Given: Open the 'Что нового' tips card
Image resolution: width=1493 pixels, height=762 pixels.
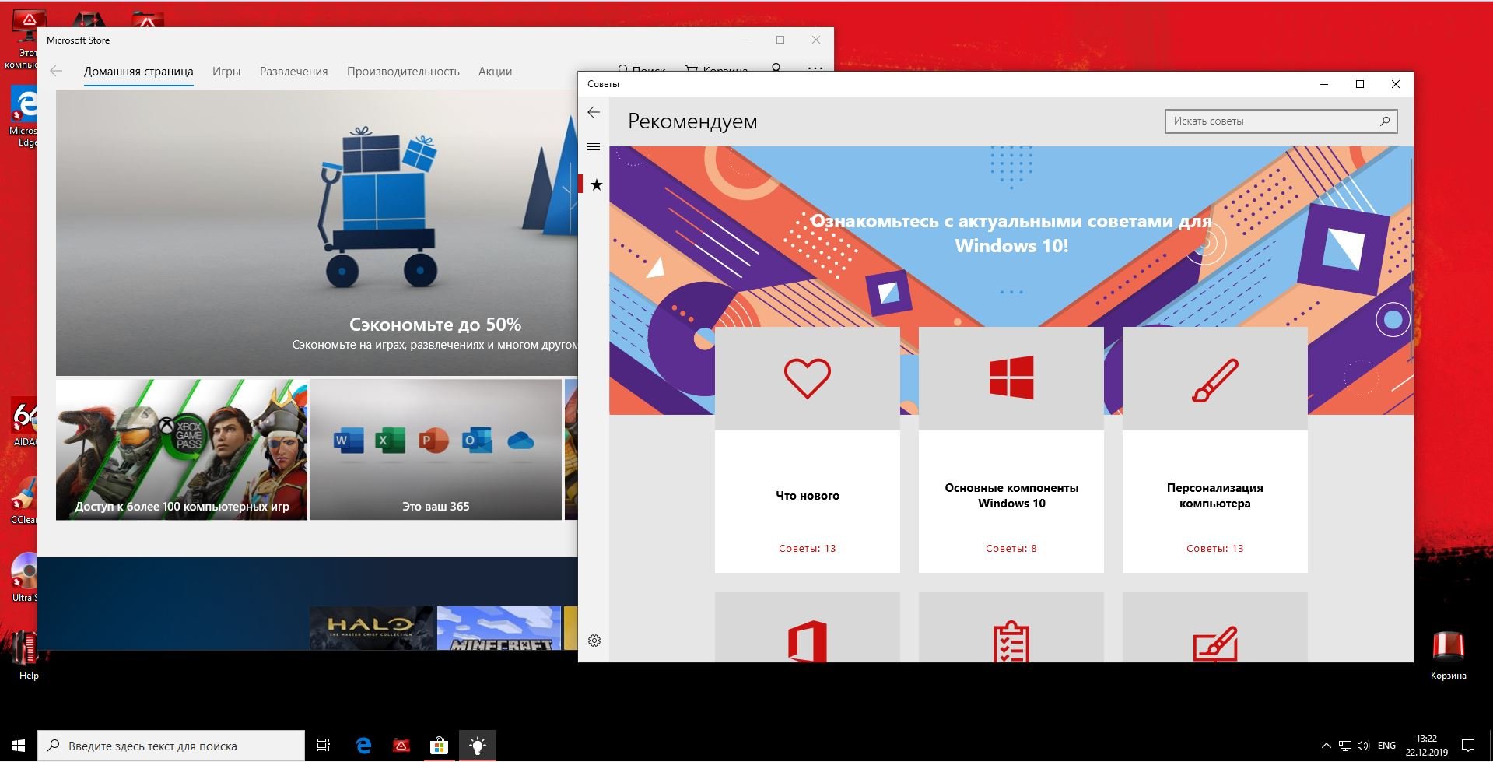Looking at the screenshot, I should [808, 450].
